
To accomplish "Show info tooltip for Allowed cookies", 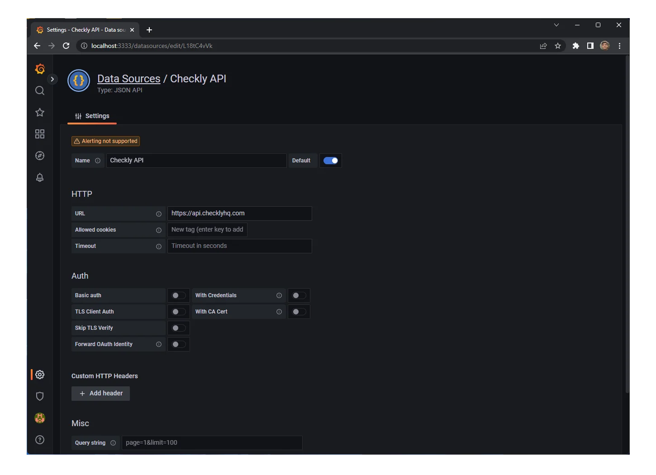I will tap(159, 230).
